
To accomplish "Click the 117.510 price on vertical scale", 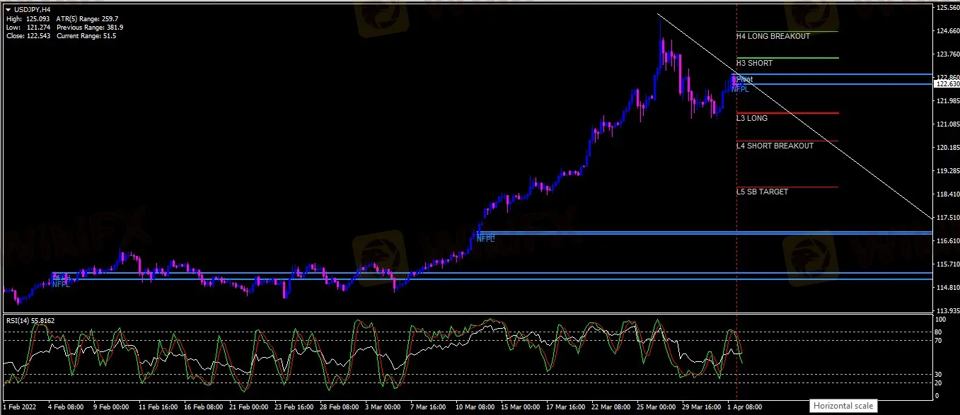I will click(947, 218).
